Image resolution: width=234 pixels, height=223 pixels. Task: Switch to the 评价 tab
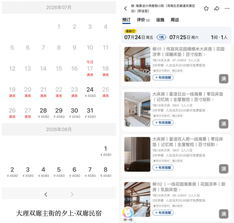[x=143, y=20]
